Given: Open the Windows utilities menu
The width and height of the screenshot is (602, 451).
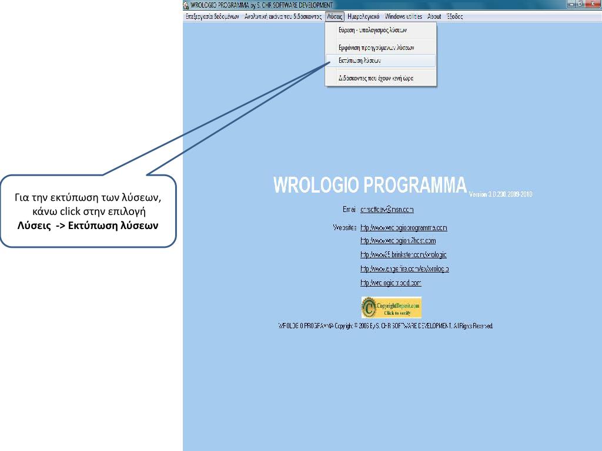Looking at the screenshot, I should 403,16.
